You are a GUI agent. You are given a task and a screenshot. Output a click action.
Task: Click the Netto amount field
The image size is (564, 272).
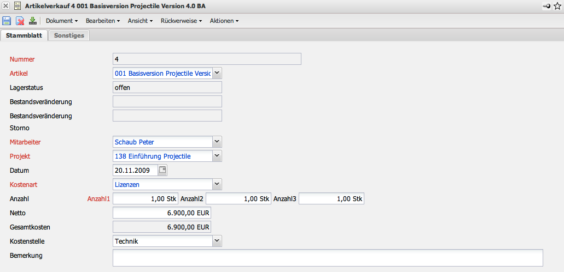pos(161,213)
